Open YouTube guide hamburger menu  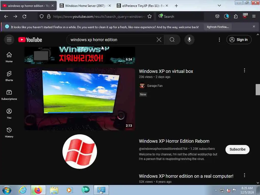(9, 40)
